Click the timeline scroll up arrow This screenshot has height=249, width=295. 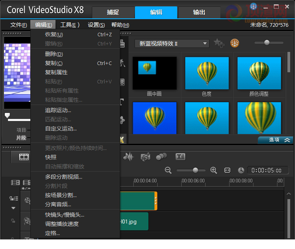pos(289,194)
